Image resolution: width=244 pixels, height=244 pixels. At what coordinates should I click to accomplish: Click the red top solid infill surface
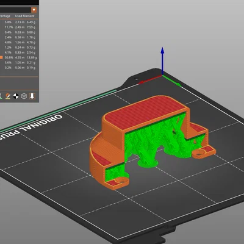click(145, 113)
